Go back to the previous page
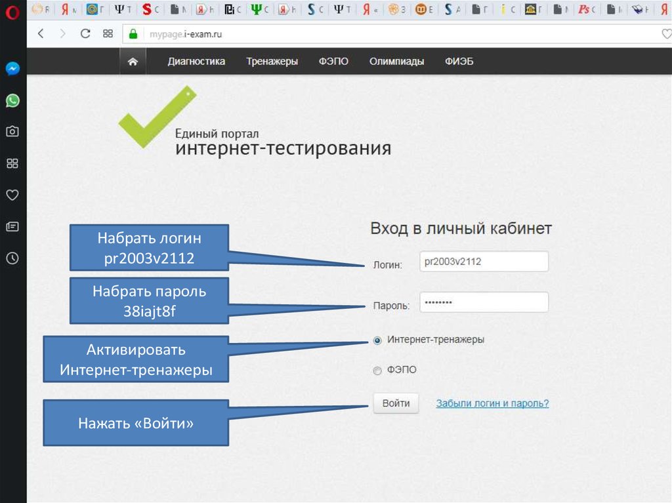 [41, 33]
